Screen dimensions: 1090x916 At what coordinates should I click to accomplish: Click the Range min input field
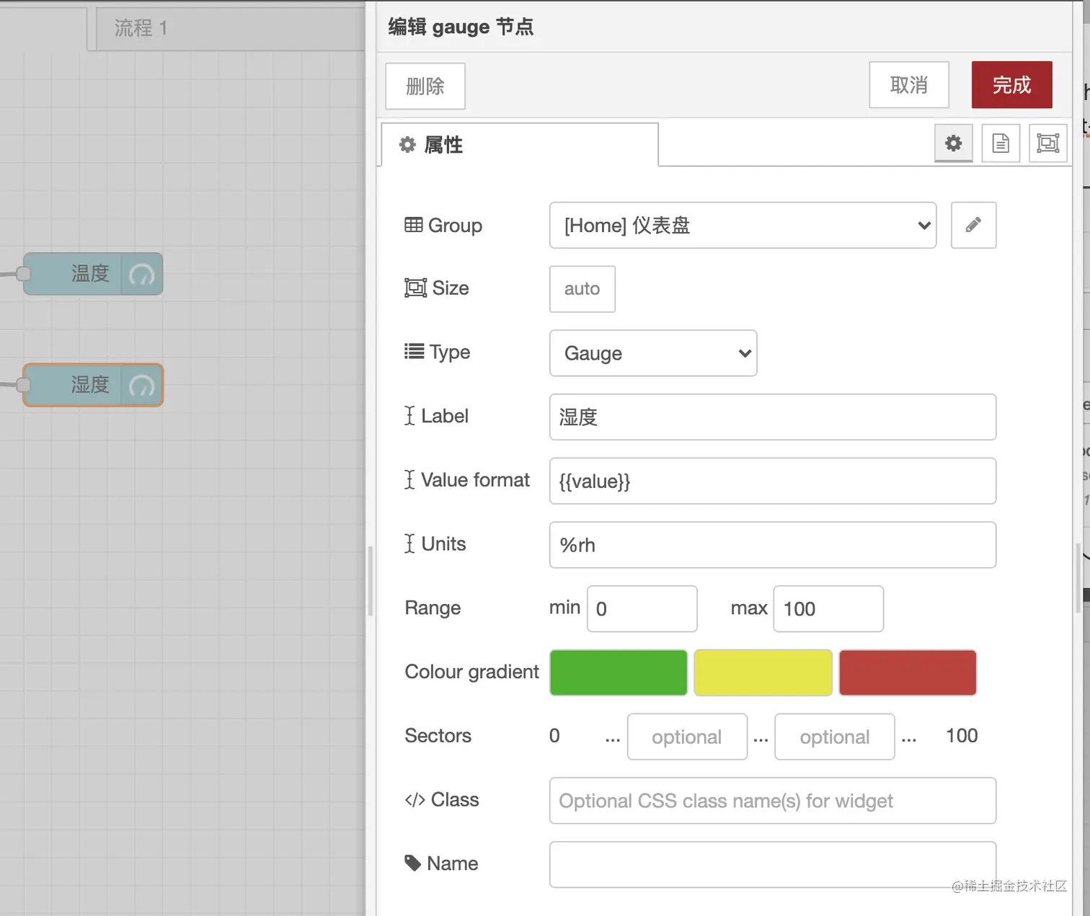tap(642, 609)
